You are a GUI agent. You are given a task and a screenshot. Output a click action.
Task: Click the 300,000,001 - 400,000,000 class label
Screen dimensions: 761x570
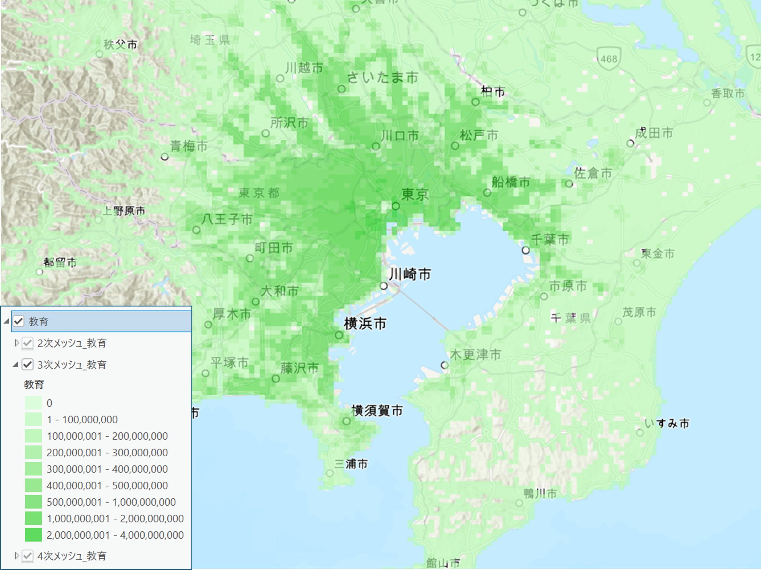pyautogui.click(x=107, y=469)
